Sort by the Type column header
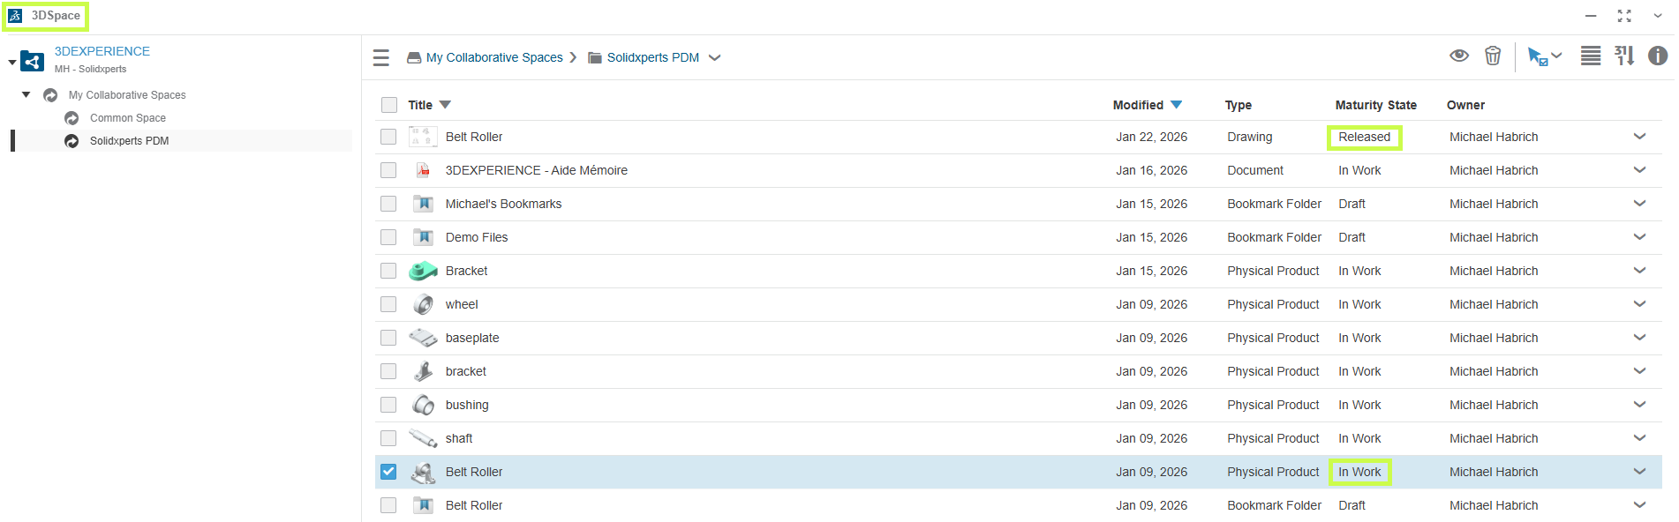Image resolution: width=1679 pixels, height=522 pixels. (1238, 105)
